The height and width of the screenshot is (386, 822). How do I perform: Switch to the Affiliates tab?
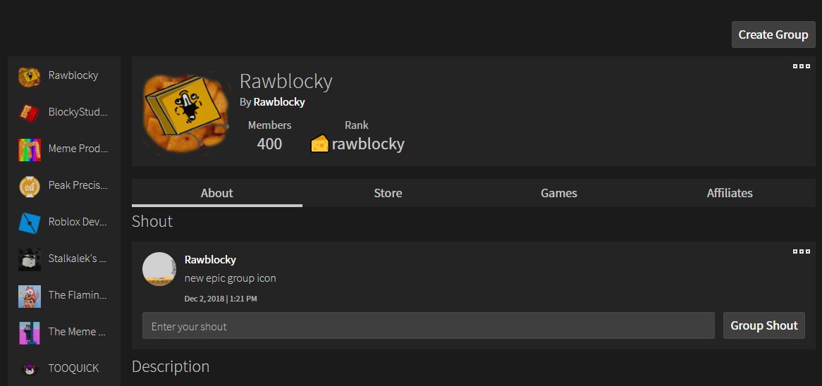[x=730, y=193]
